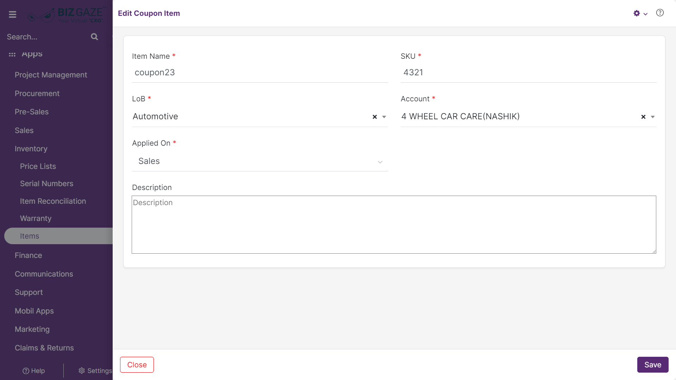Close the edit coupon form
676x380 pixels.
pos(137,365)
